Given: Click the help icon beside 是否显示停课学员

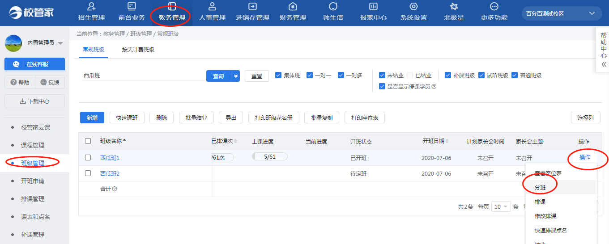Looking at the screenshot, I should [434, 87].
